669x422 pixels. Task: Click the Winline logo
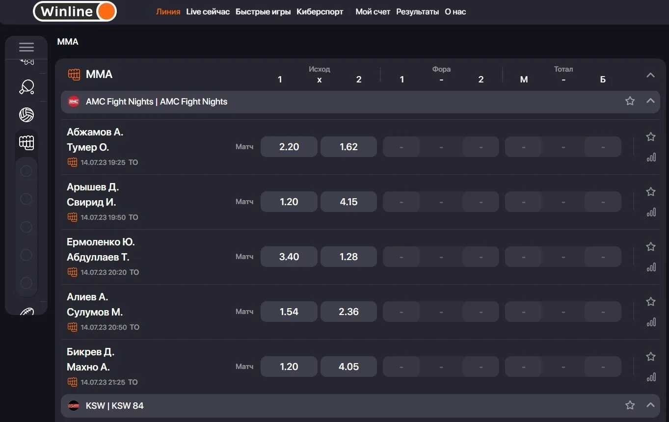click(x=75, y=11)
